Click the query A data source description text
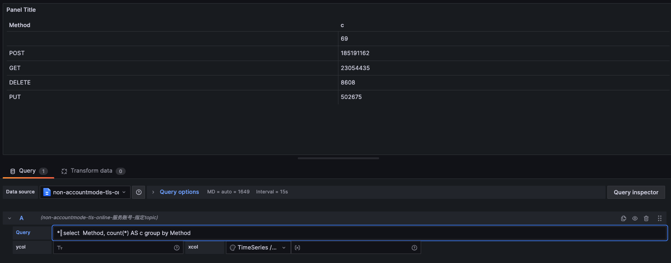 click(x=99, y=218)
